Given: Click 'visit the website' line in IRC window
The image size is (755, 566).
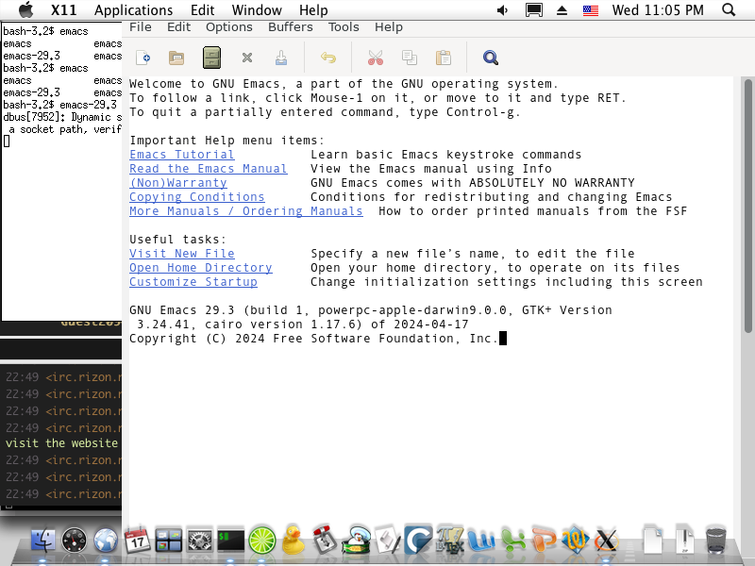Looking at the screenshot, I should [x=61, y=443].
